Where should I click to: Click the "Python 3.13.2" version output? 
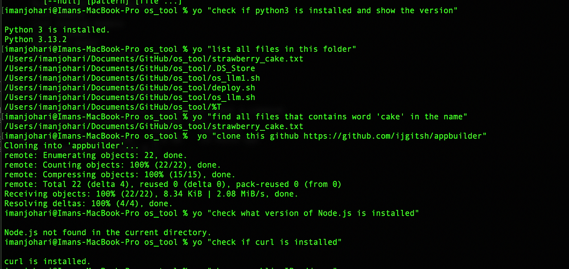[x=35, y=39]
